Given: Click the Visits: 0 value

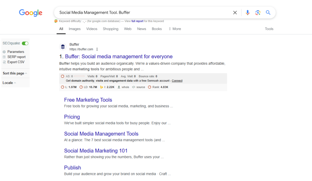Looking at the screenshot, I should coord(92,76).
